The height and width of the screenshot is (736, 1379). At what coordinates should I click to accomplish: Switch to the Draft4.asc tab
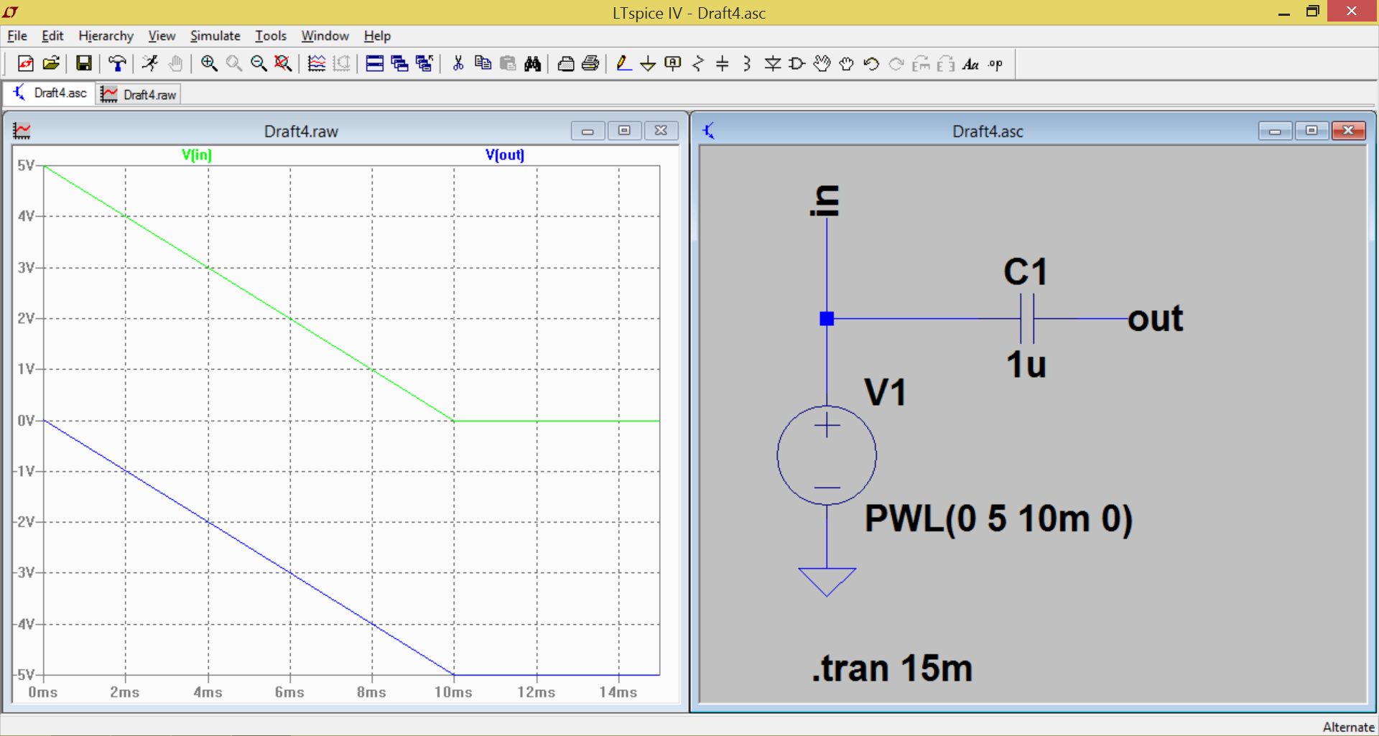click(50, 93)
